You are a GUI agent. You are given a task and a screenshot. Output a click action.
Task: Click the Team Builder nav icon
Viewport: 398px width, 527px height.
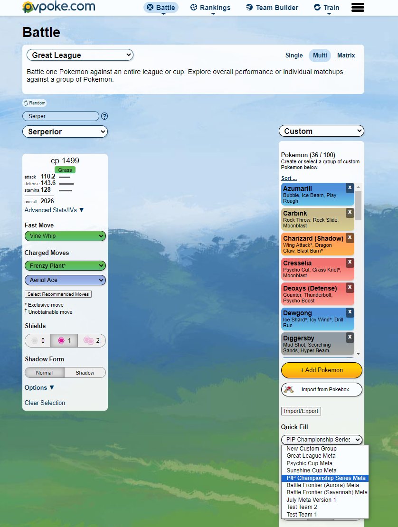click(x=249, y=8)
